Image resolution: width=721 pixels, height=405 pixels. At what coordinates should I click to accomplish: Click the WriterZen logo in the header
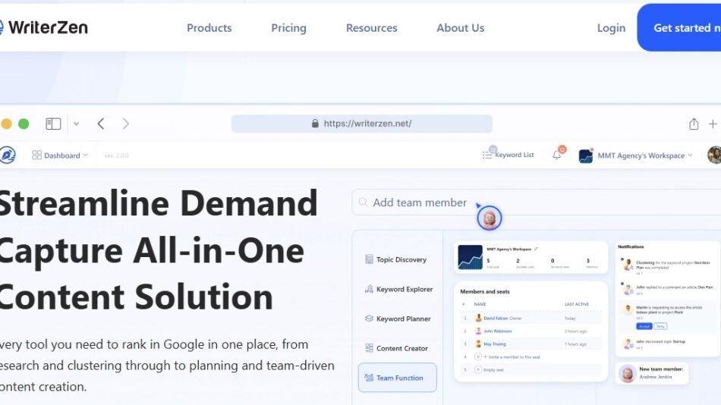click(x=44, y=28)
